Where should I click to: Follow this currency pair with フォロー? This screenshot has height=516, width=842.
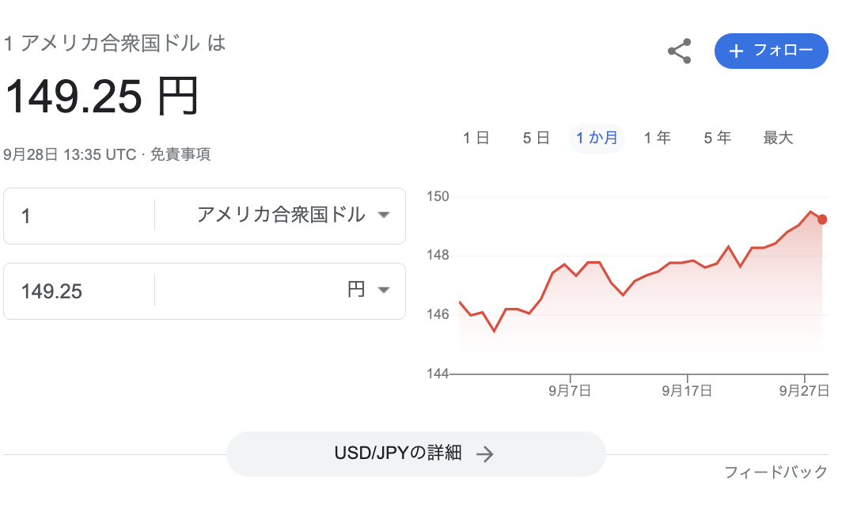coord(771,51)
